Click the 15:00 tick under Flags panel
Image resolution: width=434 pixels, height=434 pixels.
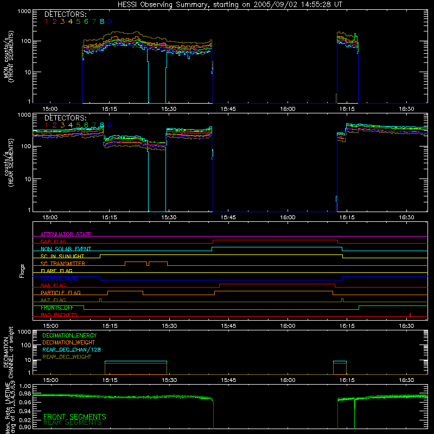tap(50, 326)
